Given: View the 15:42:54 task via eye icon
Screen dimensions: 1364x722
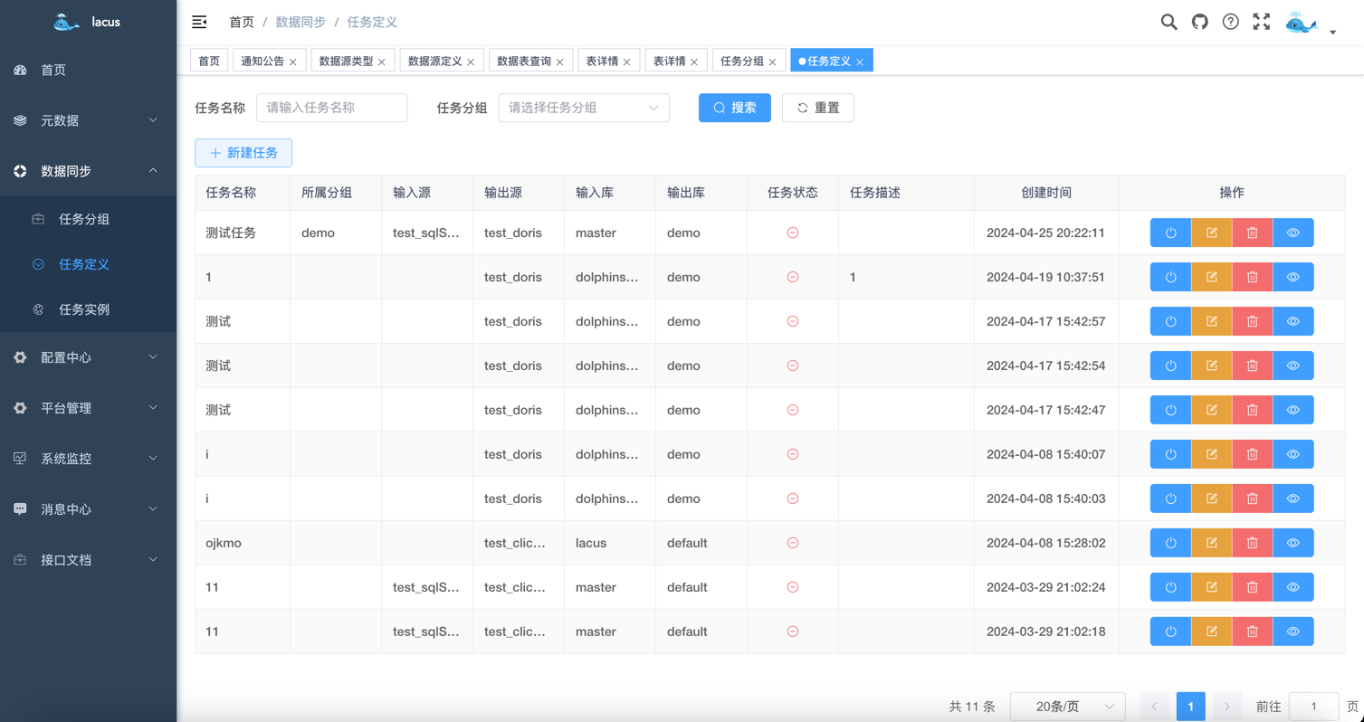Looking at the screenshot, I should tap(1292, 366).
